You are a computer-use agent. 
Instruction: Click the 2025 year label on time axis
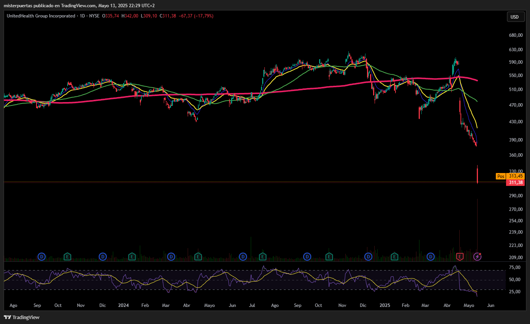[385, 305]
